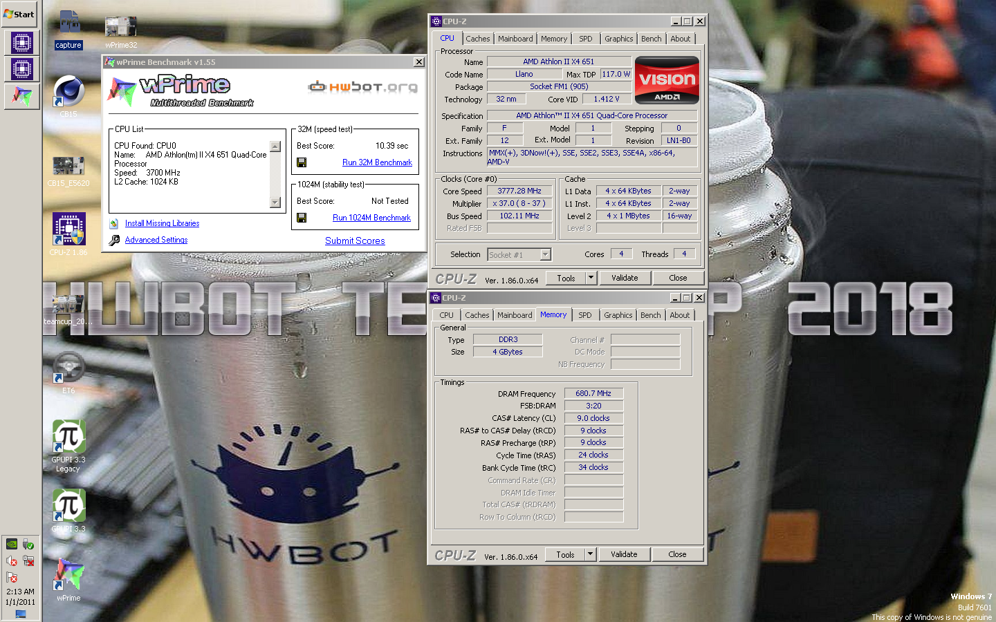
Task: Switch to Graphics tab in top CPU-Z window
Action: click(x=618, y=39)
